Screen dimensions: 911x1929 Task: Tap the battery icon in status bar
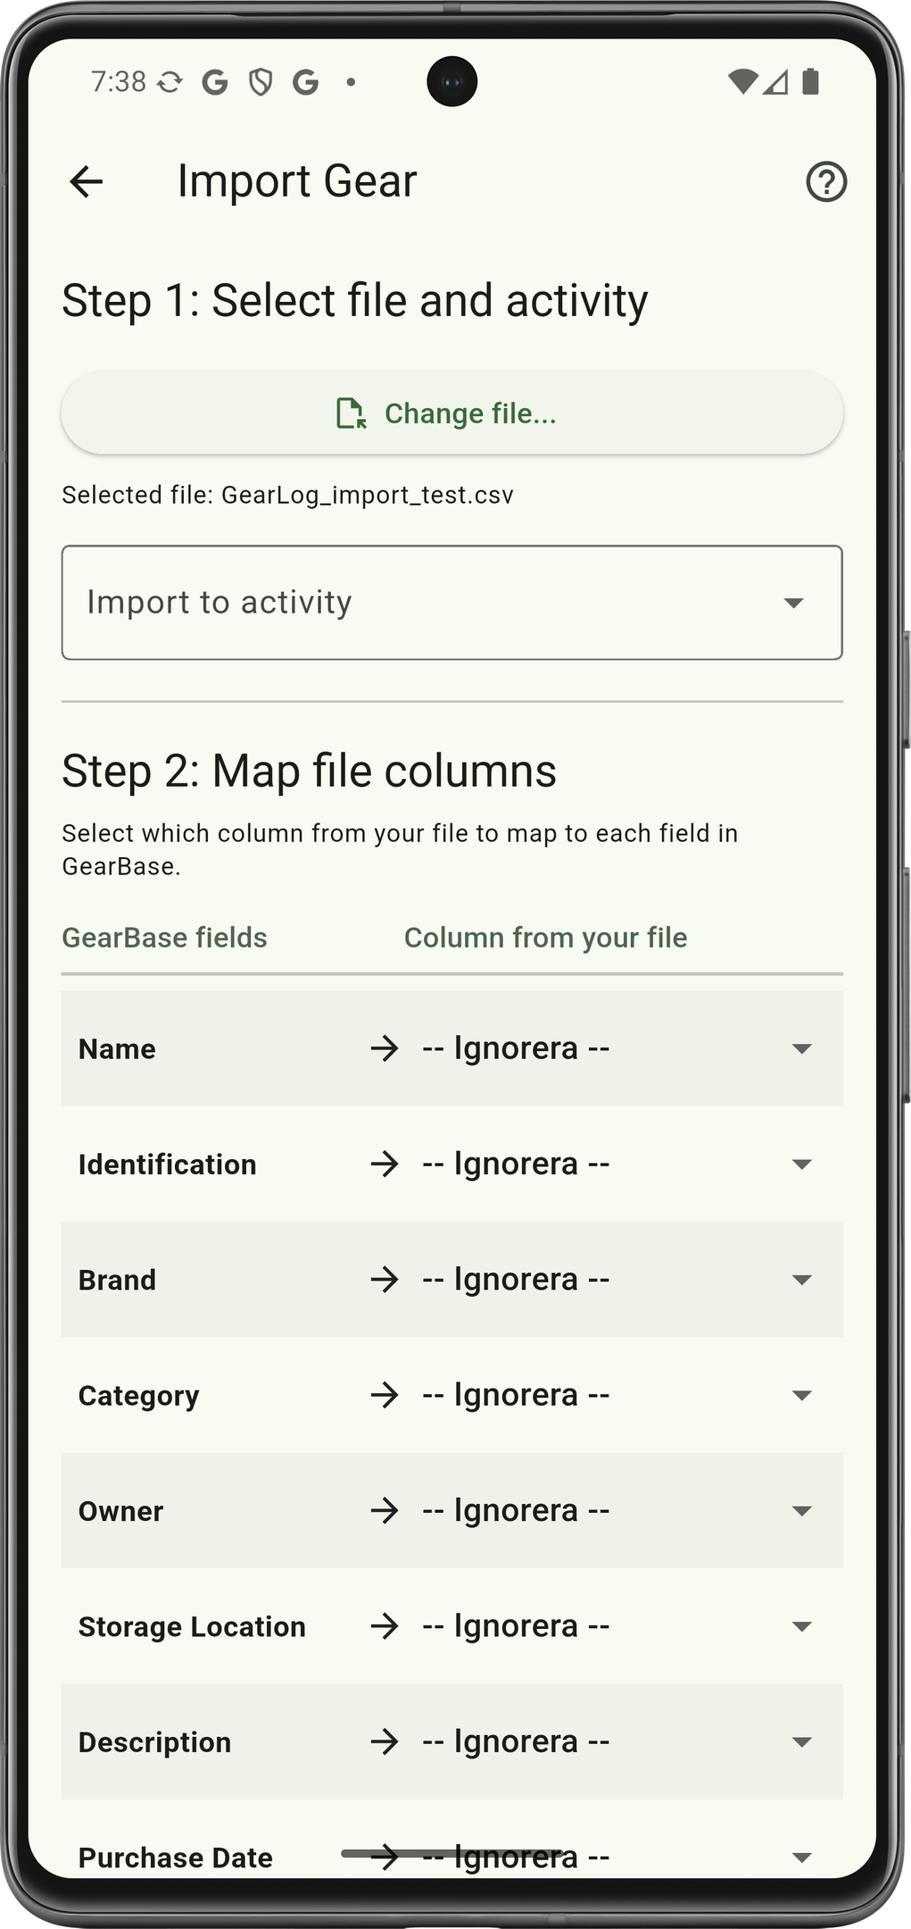point(810,82)
